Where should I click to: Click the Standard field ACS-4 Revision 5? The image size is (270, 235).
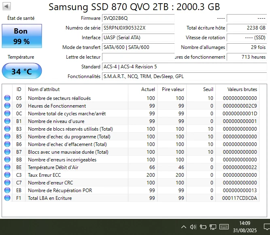(185, 67)
